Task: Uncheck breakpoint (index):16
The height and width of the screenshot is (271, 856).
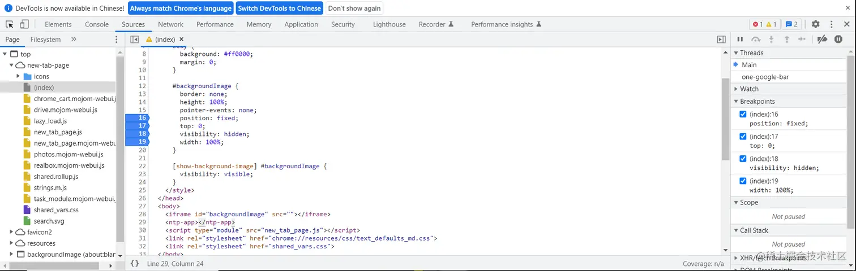Action: (x=743, y=114)
